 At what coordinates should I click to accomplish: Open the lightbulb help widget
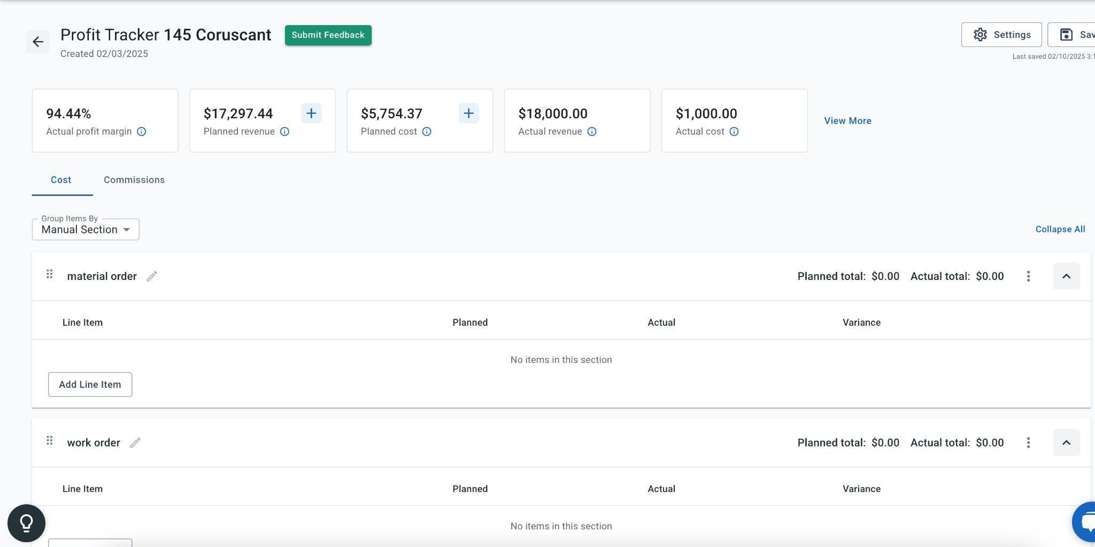(x=26, y=523)
